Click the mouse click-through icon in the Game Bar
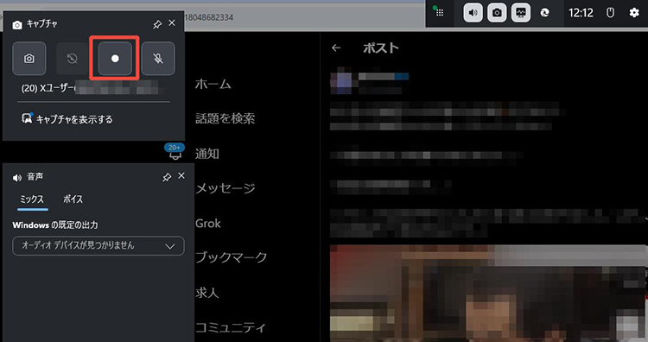This screenshot has height=342, width=648. 610,13
